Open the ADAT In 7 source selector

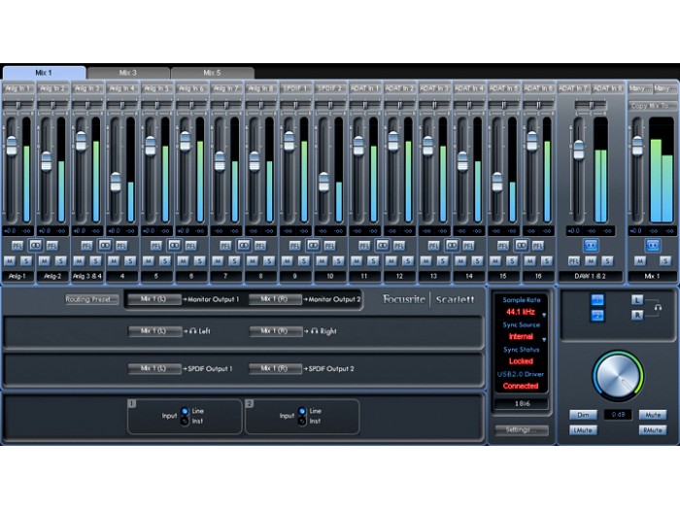(573, 88)
